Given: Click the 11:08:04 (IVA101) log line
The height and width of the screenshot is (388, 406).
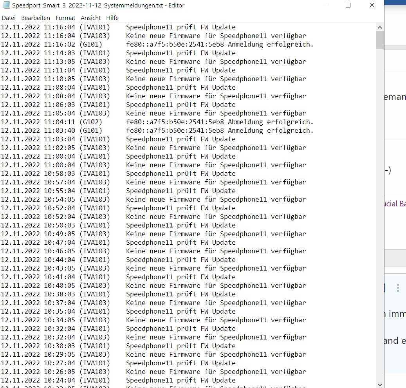Looking at the screenshot, I should pos(118,87).
